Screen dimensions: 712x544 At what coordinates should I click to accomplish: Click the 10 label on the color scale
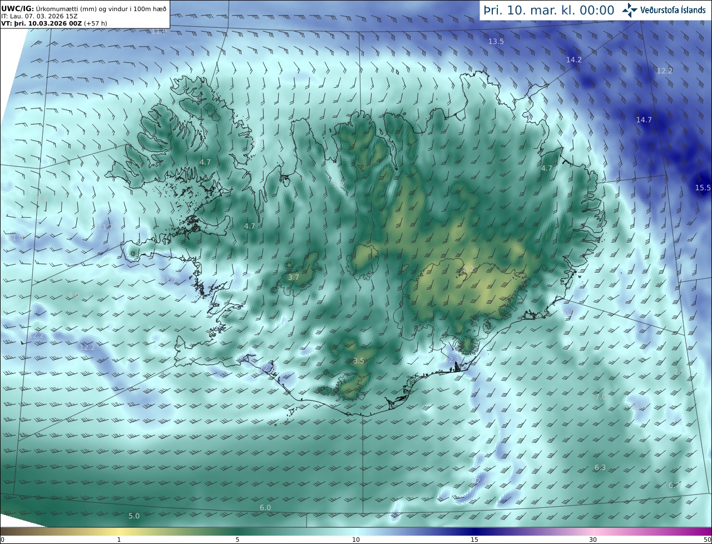point(356,540)
